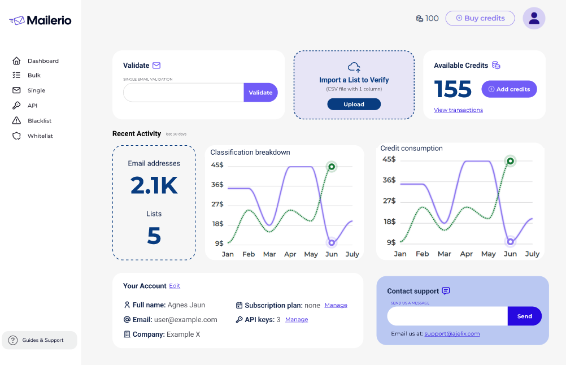Click the 100 credits balance in header
This screenshot has width=566, height=365.
432,19
